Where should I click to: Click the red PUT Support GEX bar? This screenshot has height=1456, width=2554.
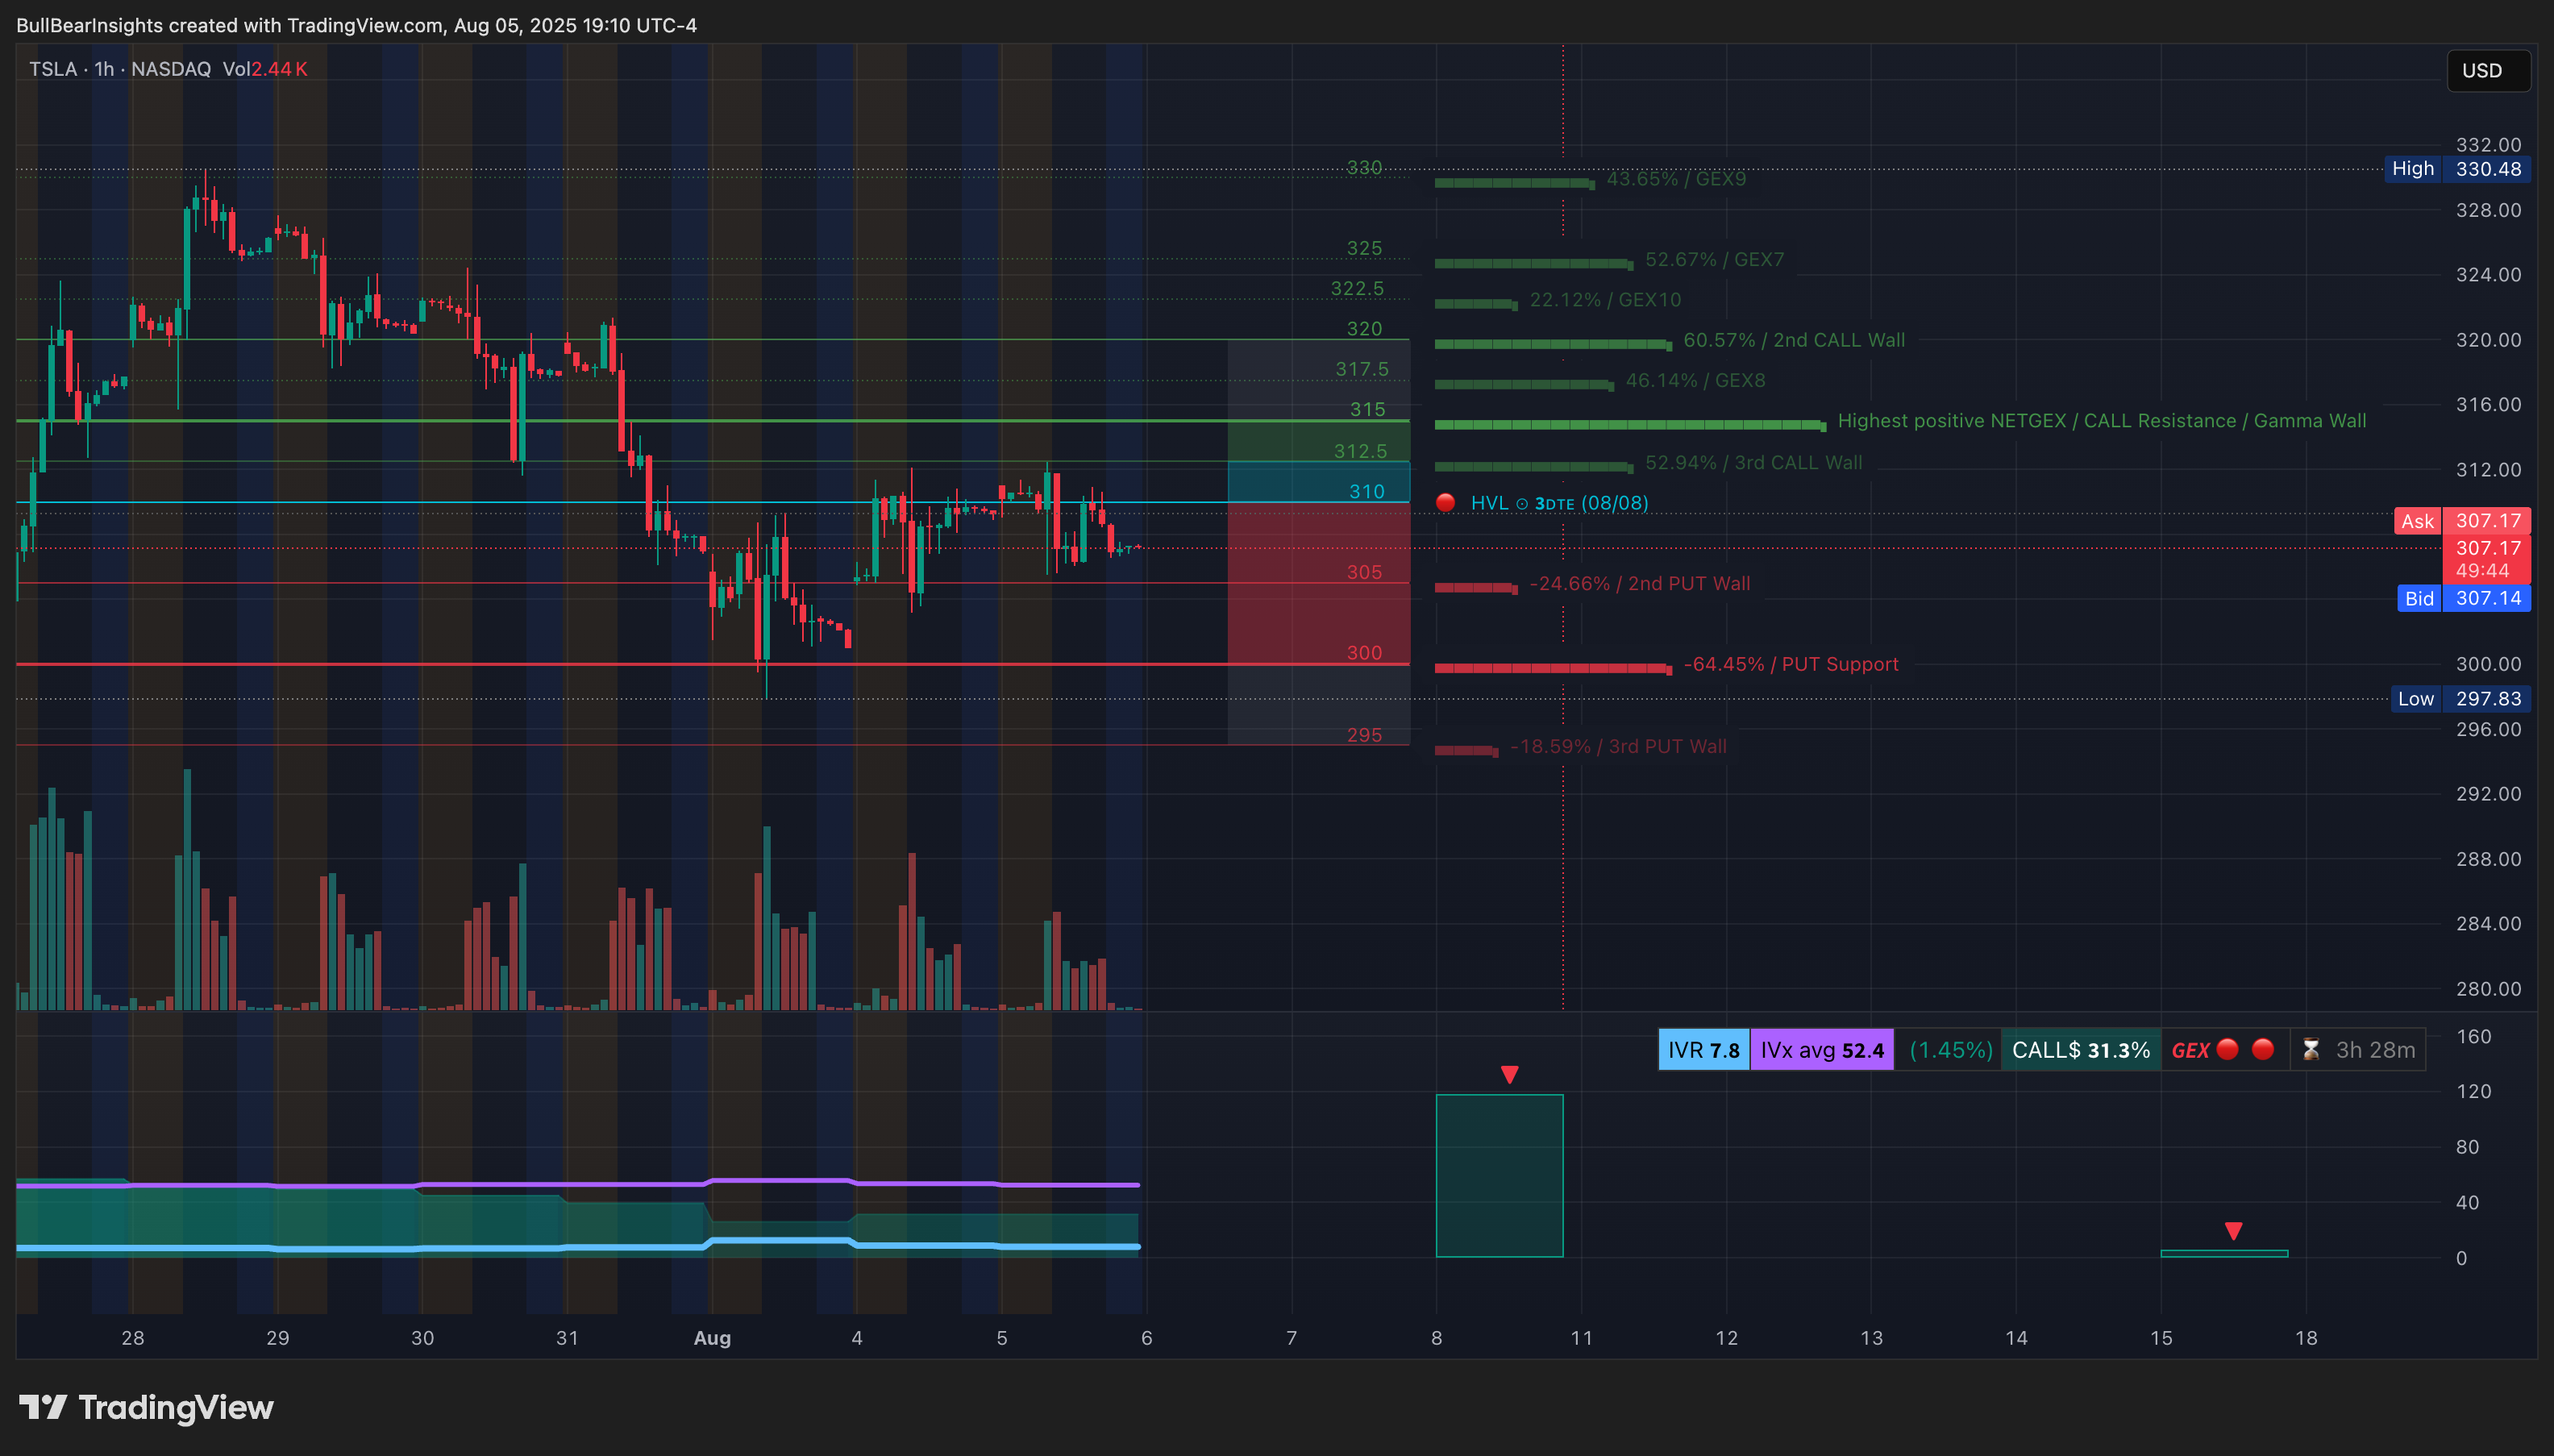[1553, 668]
